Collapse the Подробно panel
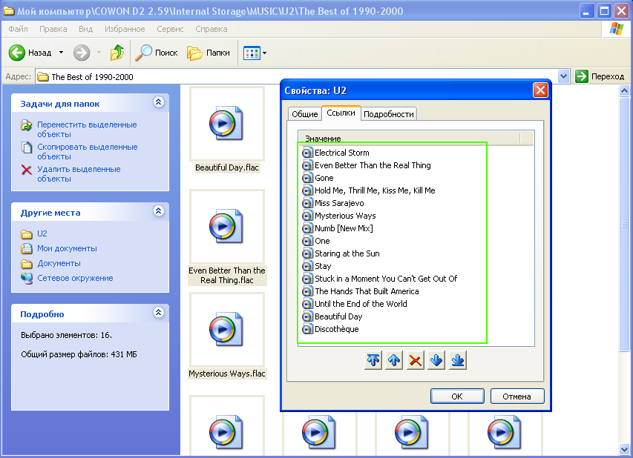Viewport: 633px width, 458px height. tap(159, 312)
